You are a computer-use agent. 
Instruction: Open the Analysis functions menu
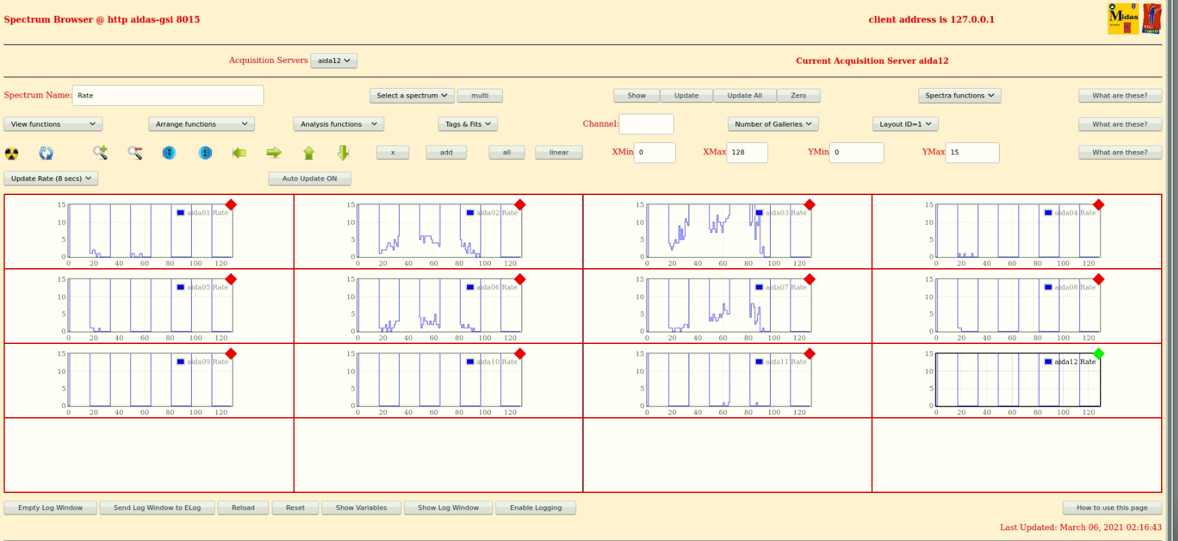point(339,125)
